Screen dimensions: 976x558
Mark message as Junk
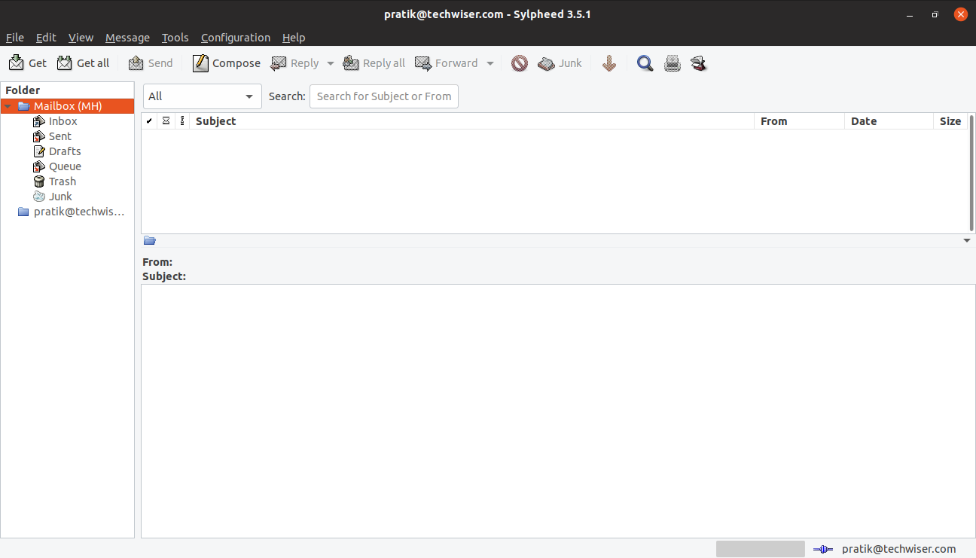click(560, 63)
